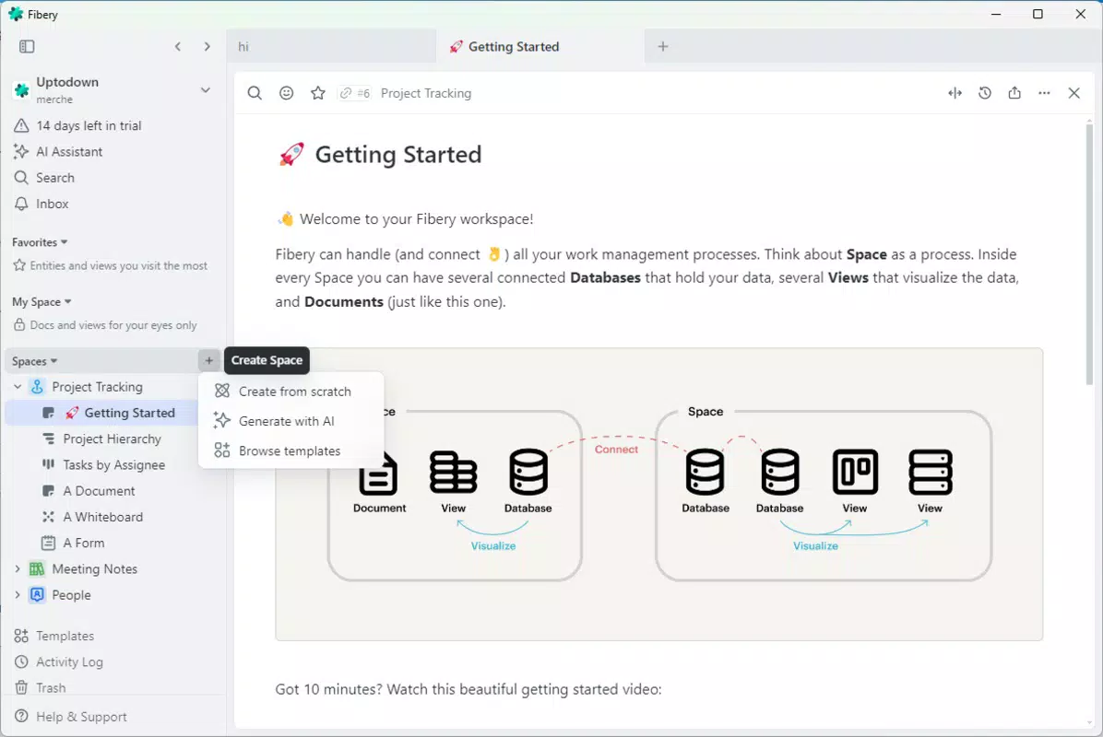The image size is (1103, 737).
Task: Click Entities and views you visit the most
Action: point(118,265)
